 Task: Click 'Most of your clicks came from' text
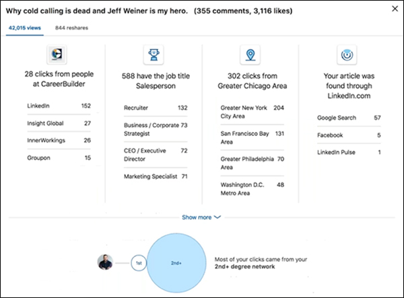pos(261,260)
